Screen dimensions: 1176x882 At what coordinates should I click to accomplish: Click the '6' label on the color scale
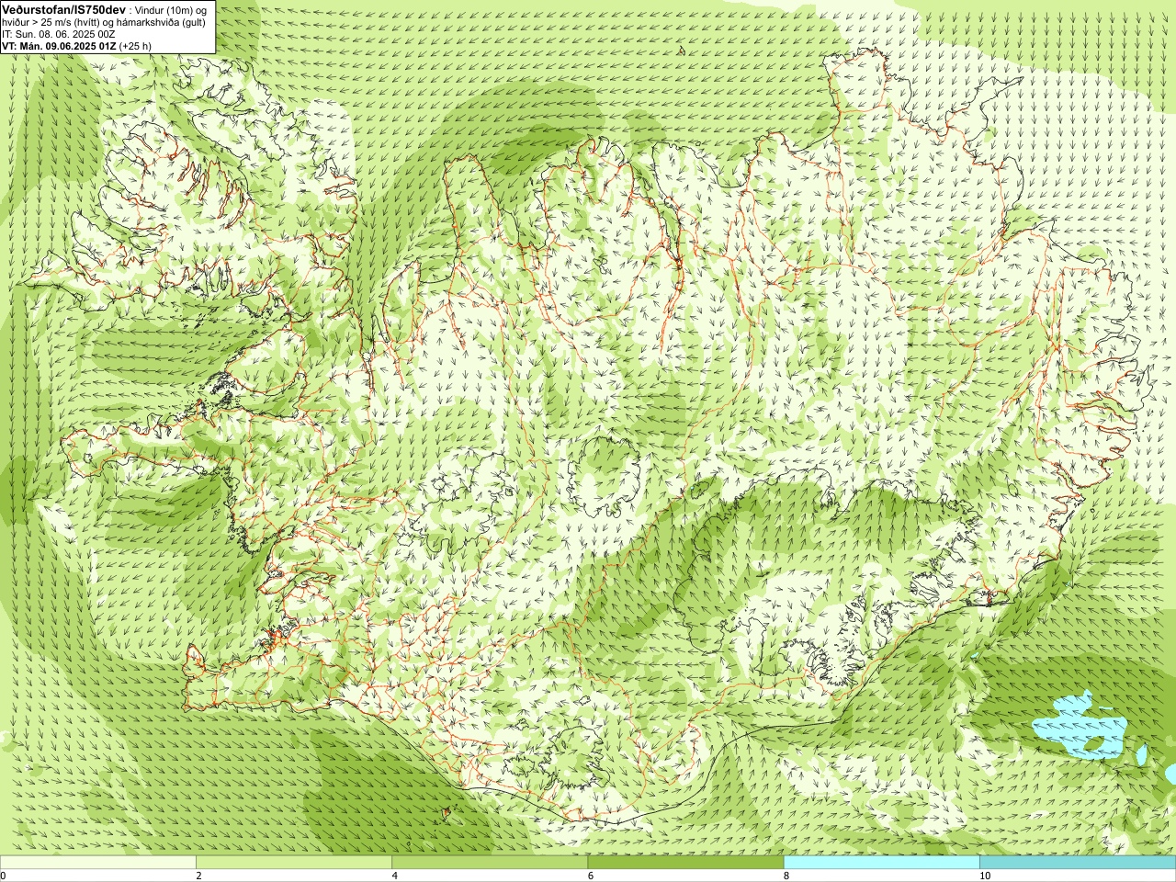tap(590, 876)
